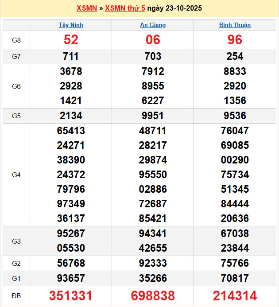Click the G3 number 42655
Image resolution: width=279 pixels, height=307 pixels.
click(x=153, y=249)
